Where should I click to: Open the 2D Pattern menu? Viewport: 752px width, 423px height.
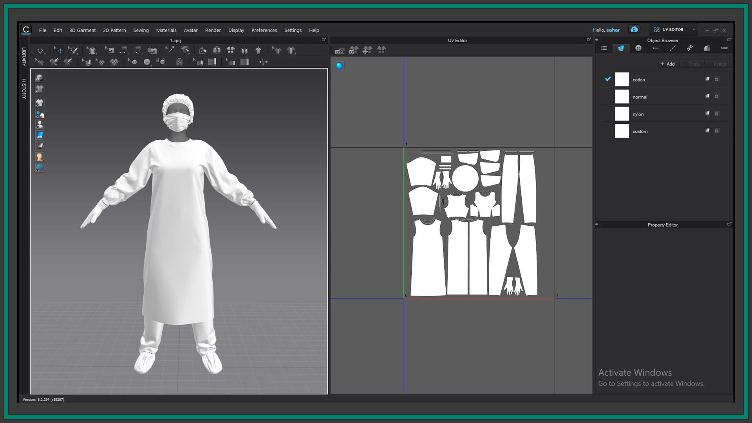tap(114, 30)
